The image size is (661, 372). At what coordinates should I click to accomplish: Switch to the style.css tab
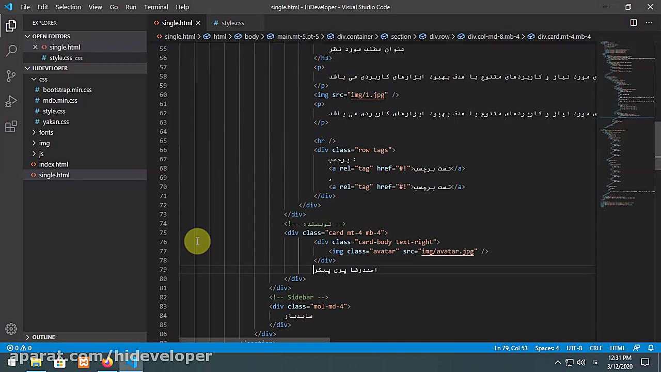pos(232,23)
